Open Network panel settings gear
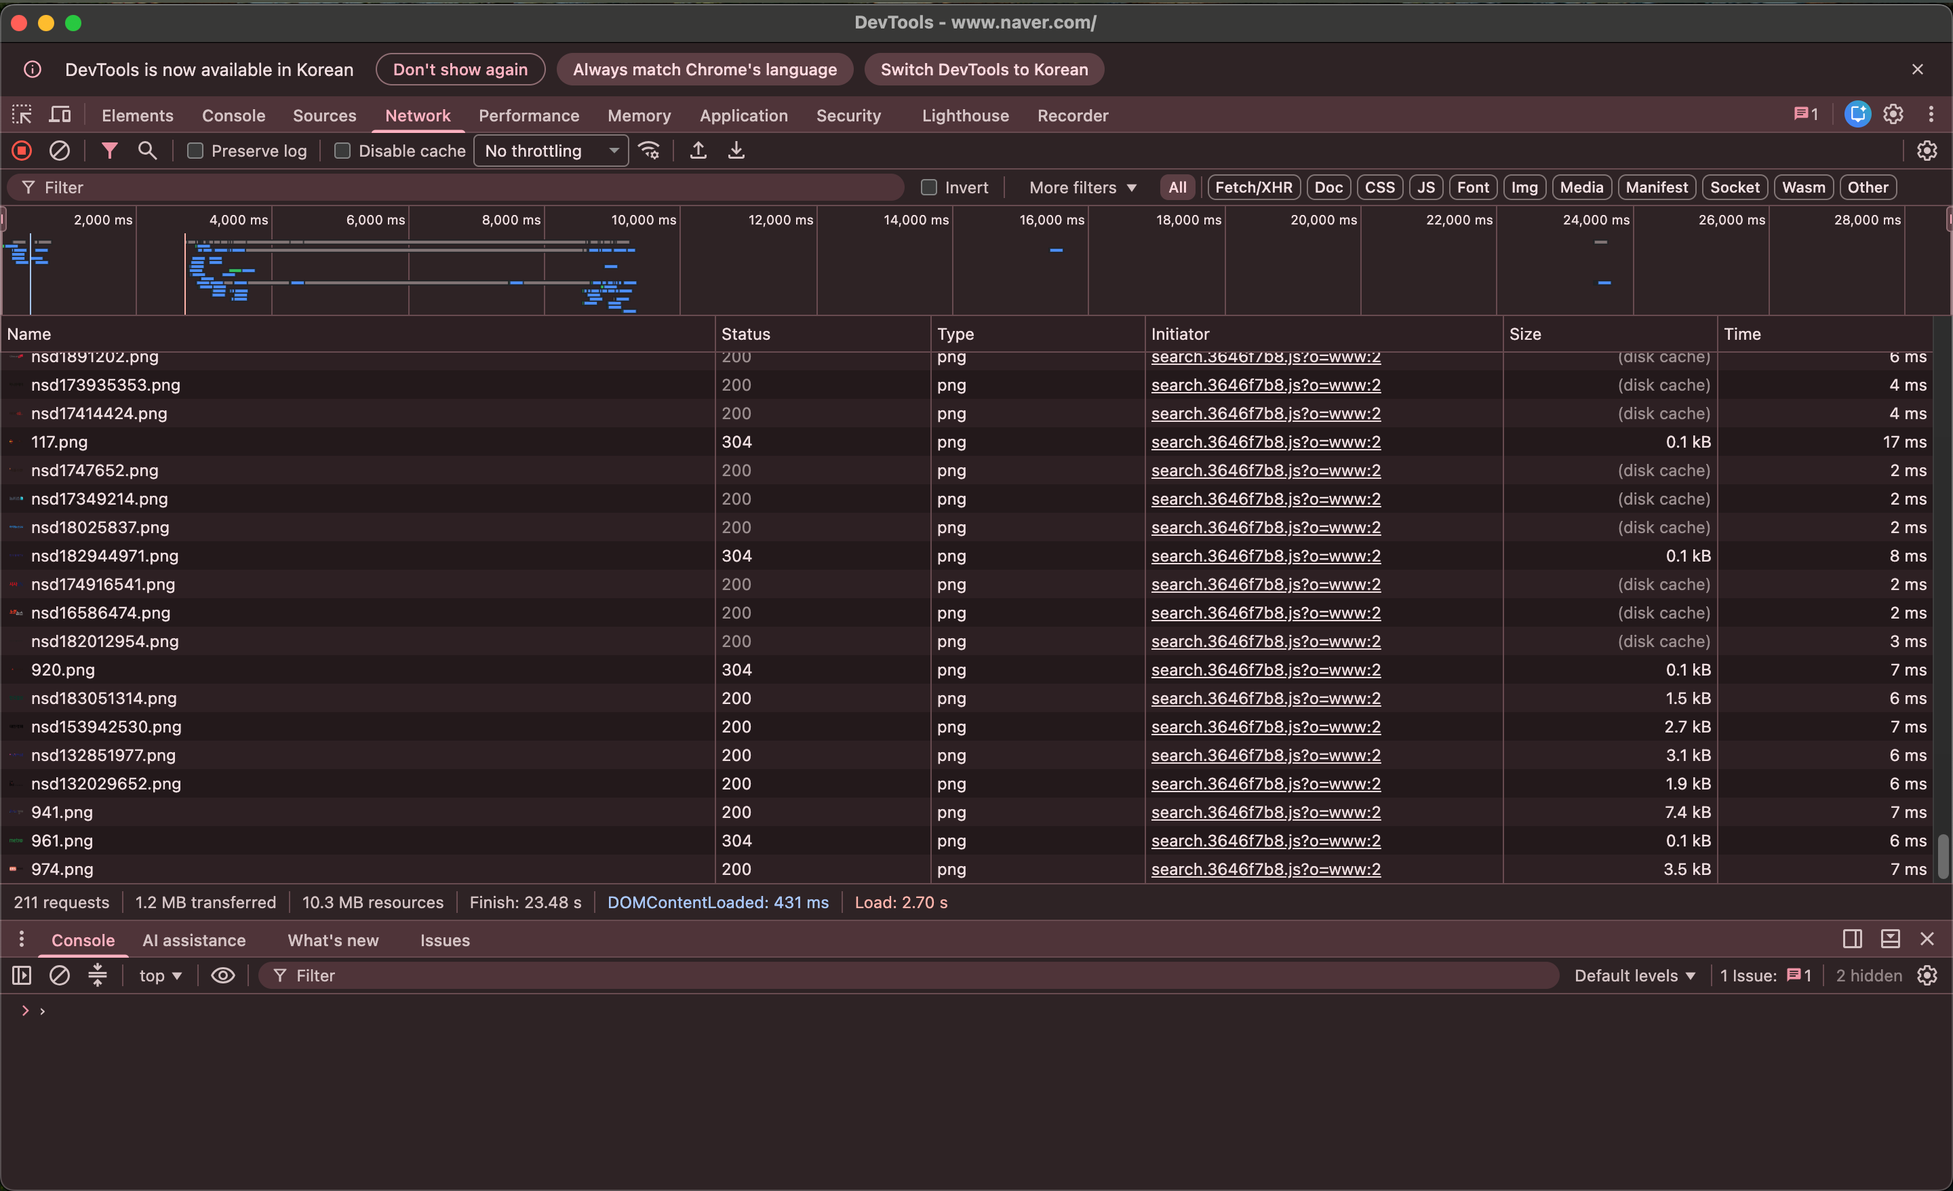Viewport: 1953px width, 1191px height. point(1927,151)
